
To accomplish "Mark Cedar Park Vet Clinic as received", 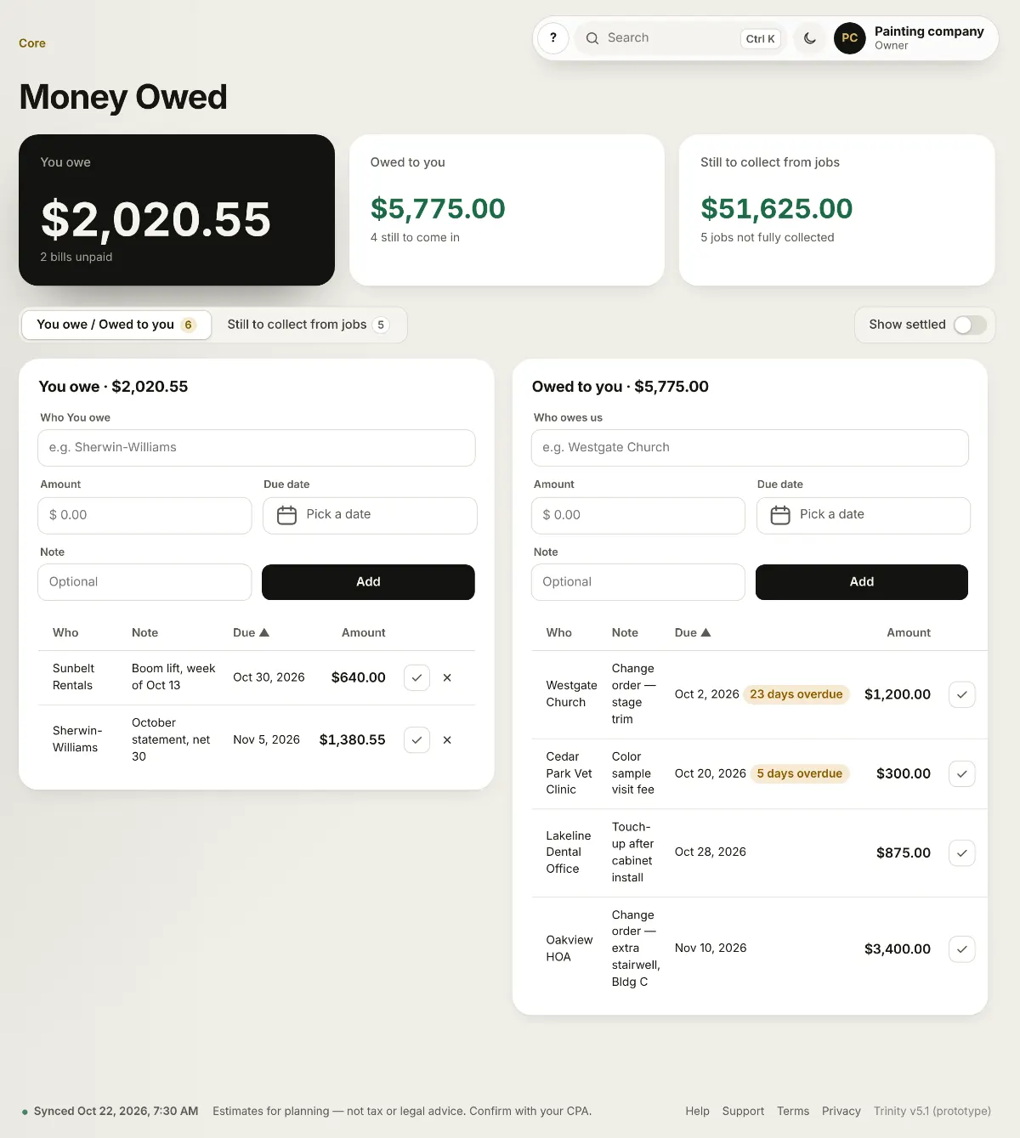I will click(961, 773).
